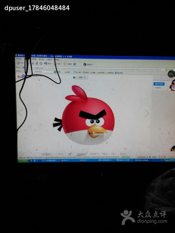Expand the dropdown next to undo arrow
The width and height of the screenshot is (175, 233).
(x=52, y=64)
